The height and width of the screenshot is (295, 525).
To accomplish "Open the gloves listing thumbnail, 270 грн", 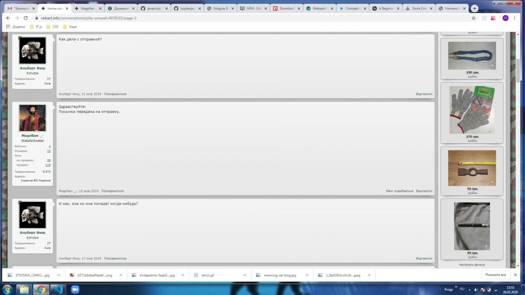I will pos(472,110).
